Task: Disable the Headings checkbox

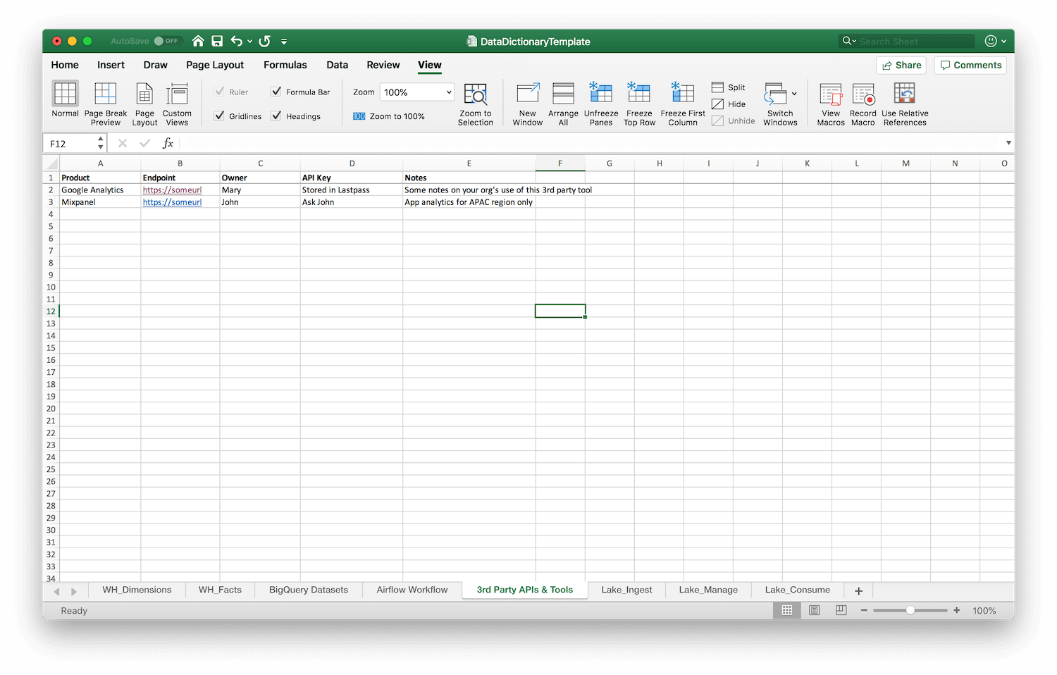Action: [x=276, y=116]
